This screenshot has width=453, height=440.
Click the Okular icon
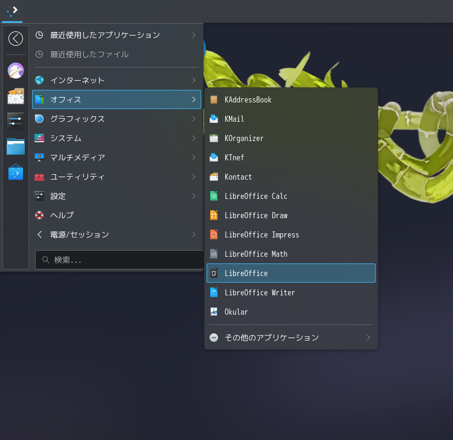(214, 312)
